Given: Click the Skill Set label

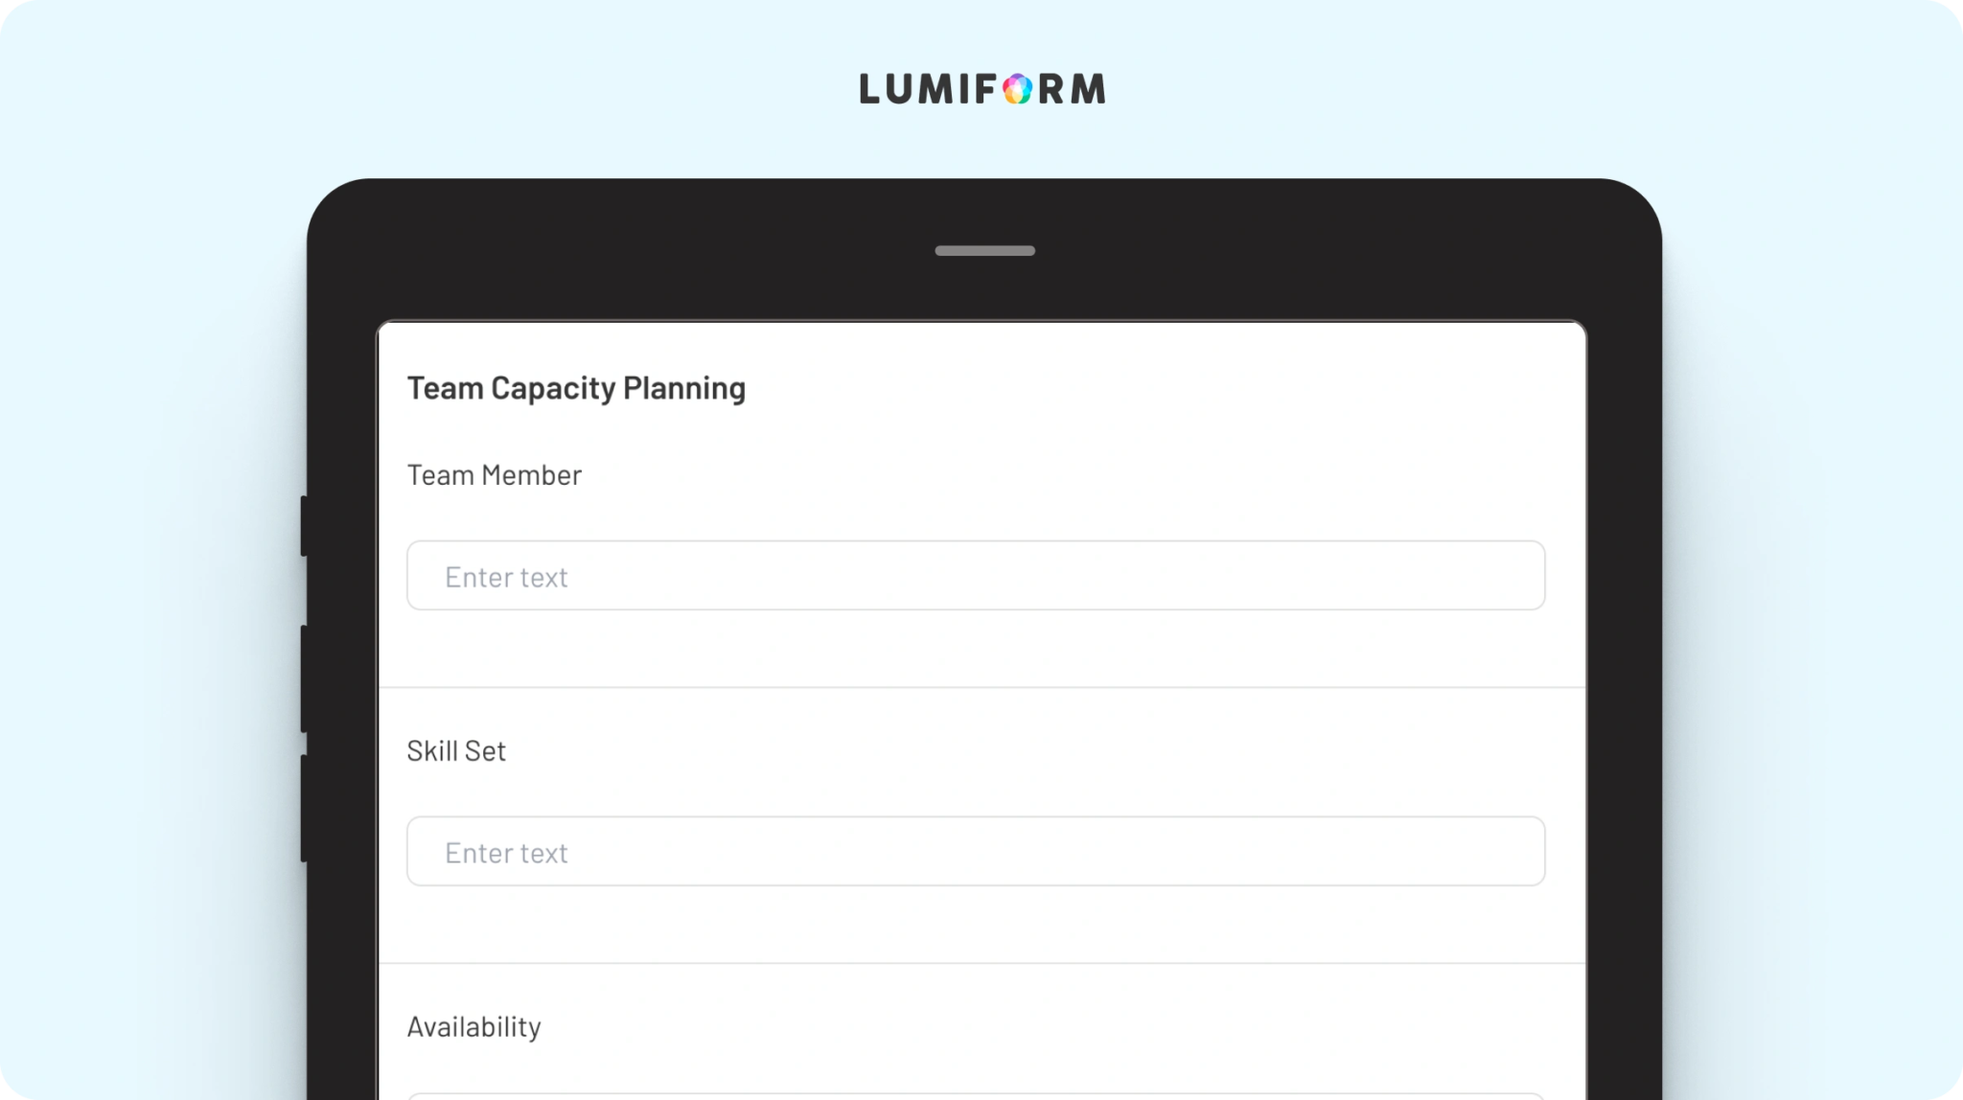Looking at the screenshot, I should [x=456, y=751].
